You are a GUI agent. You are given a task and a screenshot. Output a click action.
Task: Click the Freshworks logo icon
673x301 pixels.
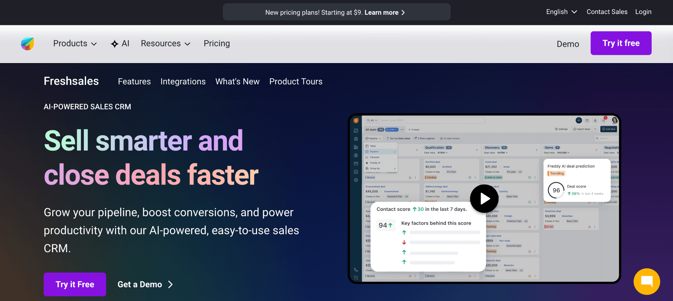[27, 44]
